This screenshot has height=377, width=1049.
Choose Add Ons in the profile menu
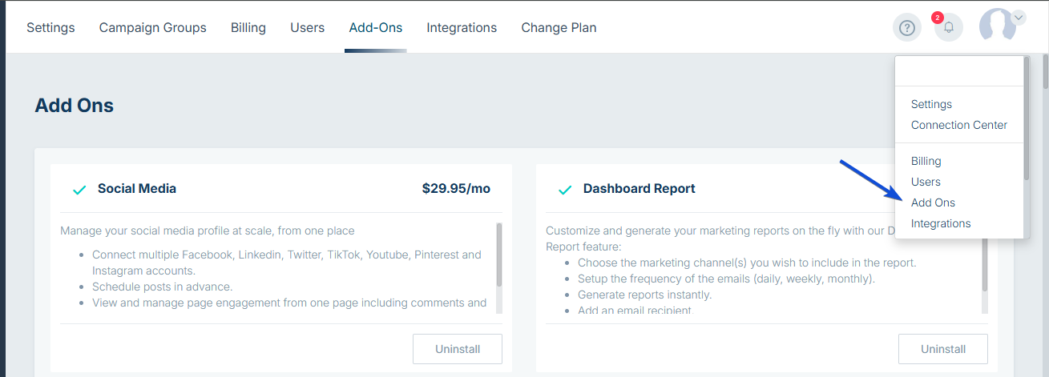click(x=933, y=203)
